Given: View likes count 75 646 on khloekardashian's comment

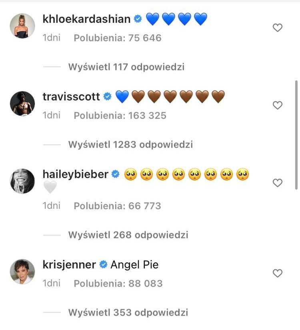Looking at the screenshot, I should click(x=118, y=38).
